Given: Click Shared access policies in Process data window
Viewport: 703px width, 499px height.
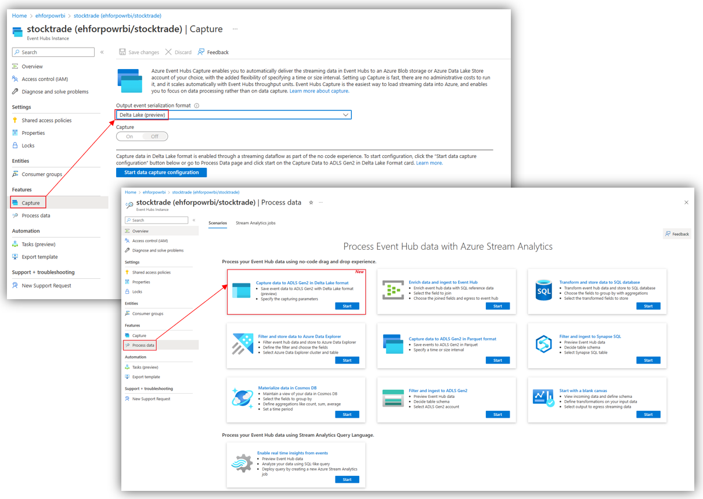Looking at the screenshot, I should click(x=152, y=272).
